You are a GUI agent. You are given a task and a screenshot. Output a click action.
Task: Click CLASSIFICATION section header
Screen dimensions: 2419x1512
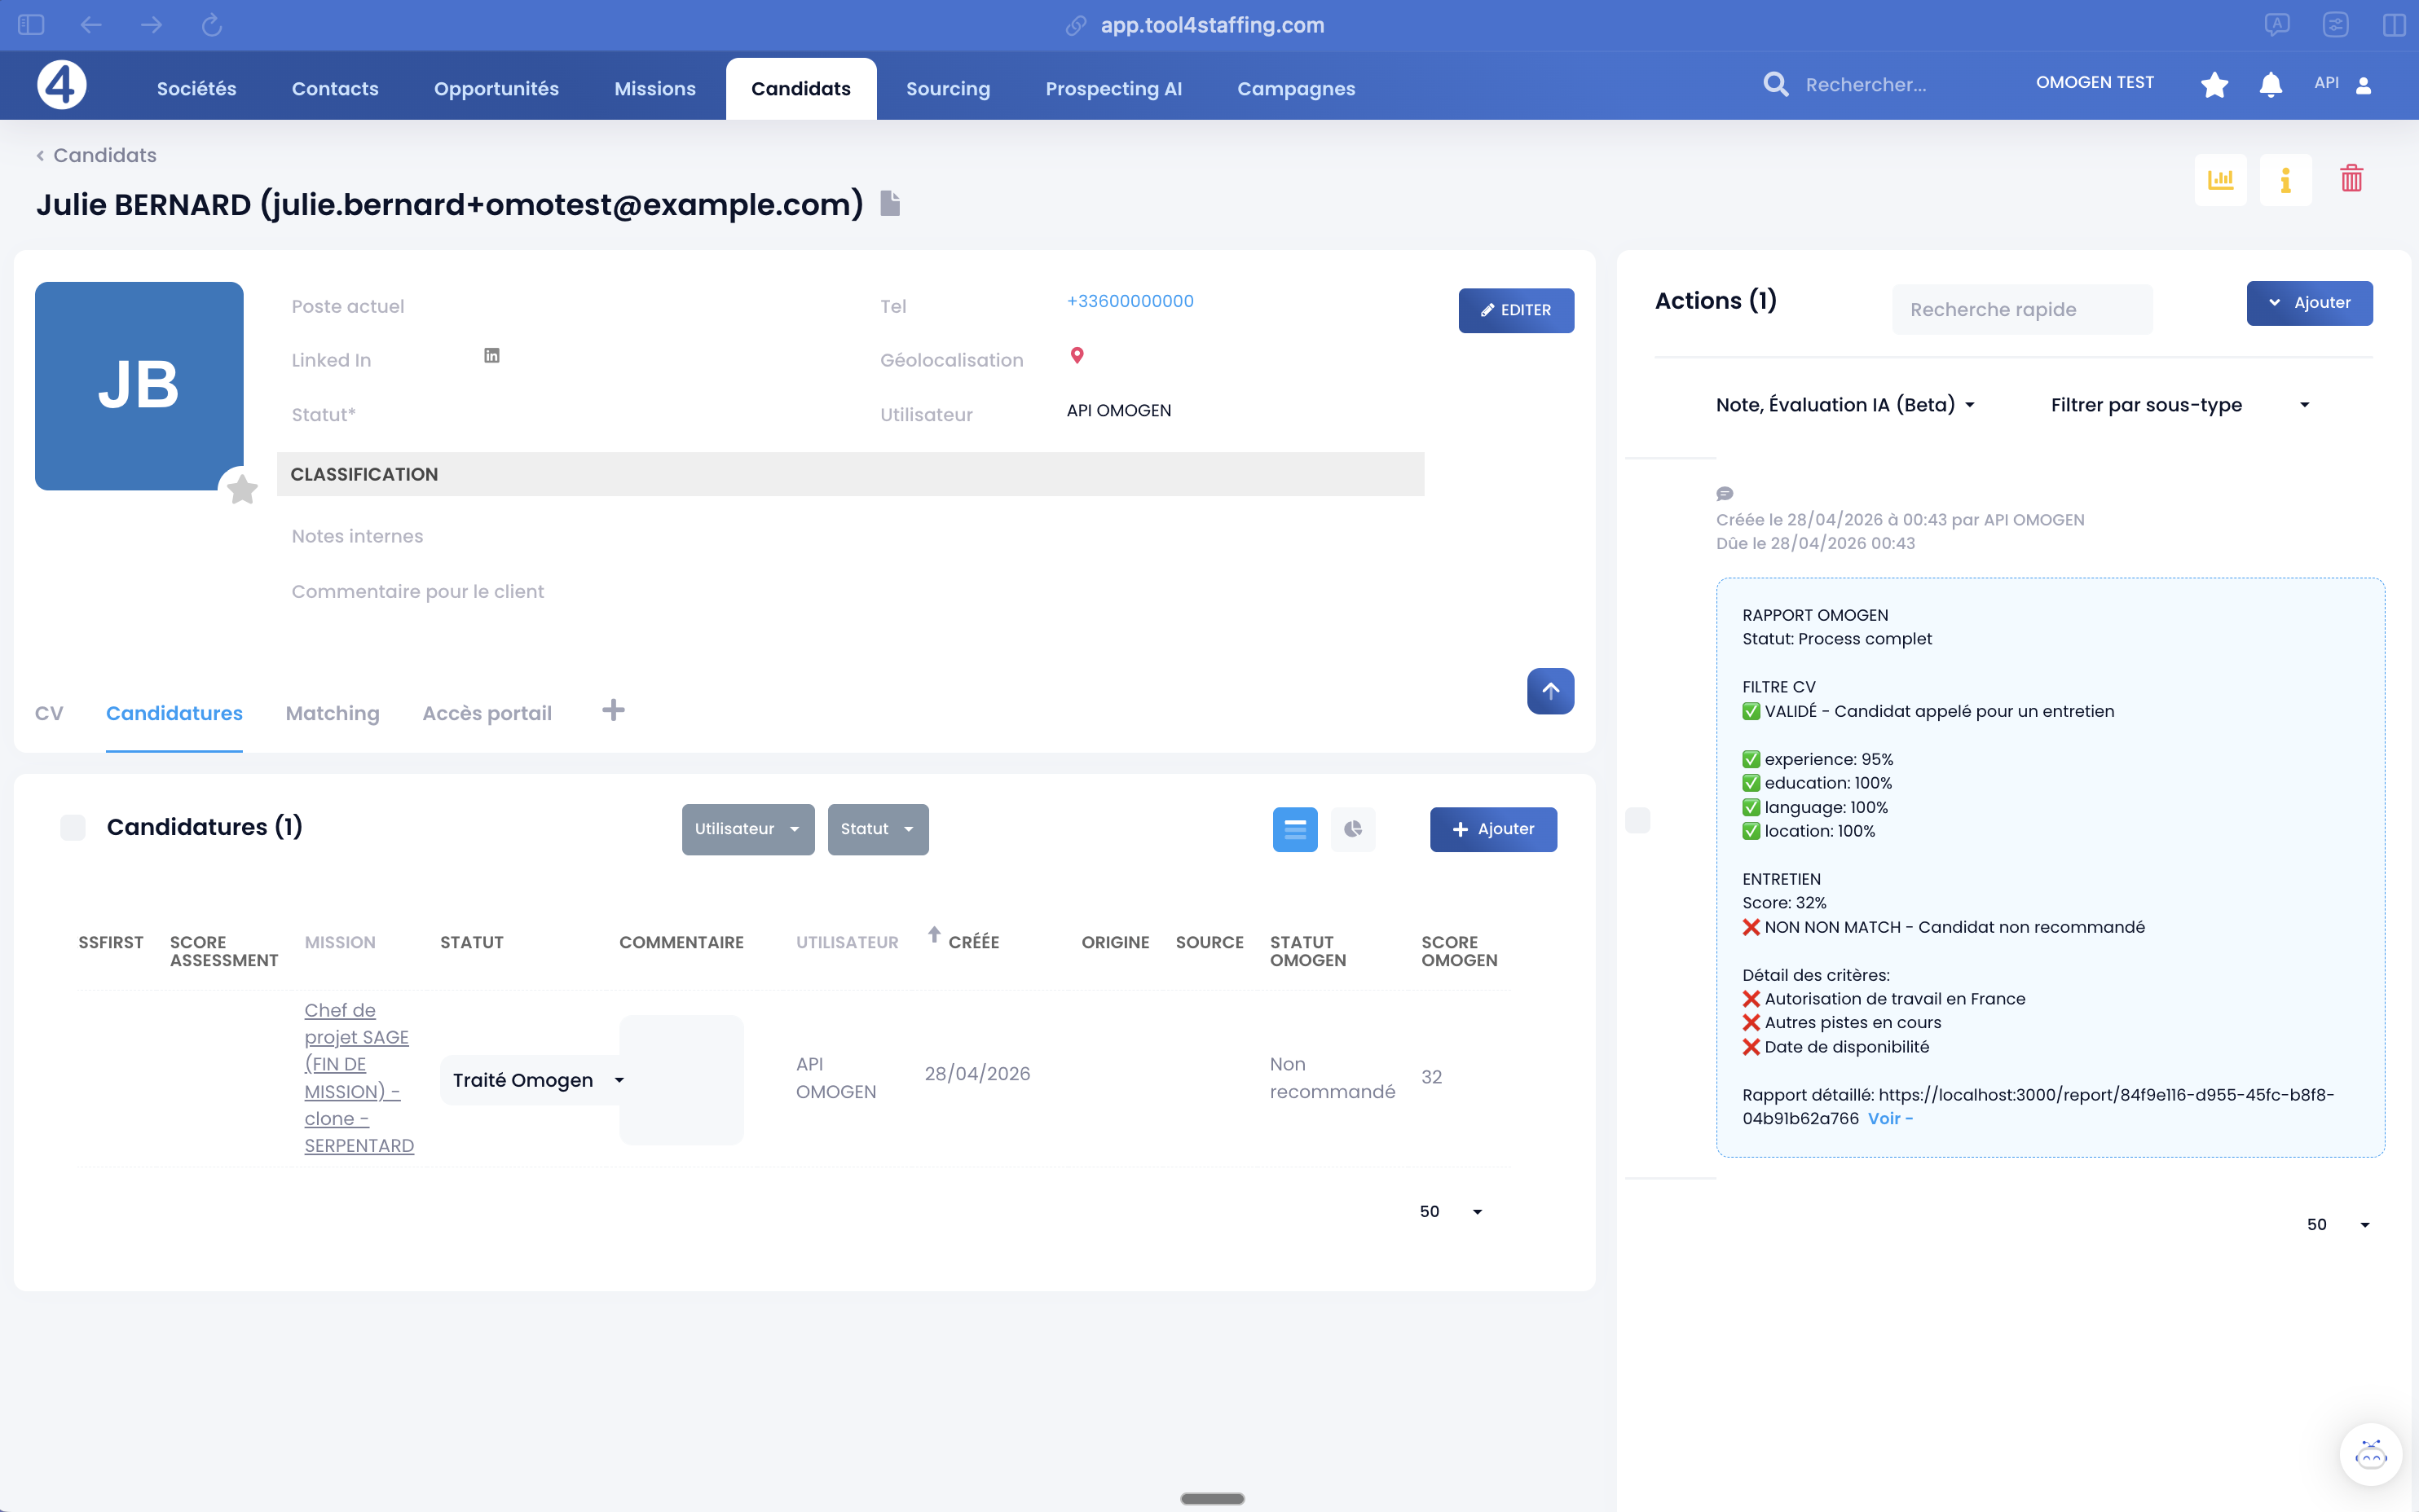click(x=850, y=474)
